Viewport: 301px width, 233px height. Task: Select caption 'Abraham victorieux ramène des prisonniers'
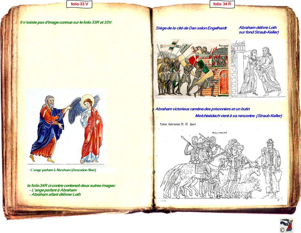coord(193,109)
